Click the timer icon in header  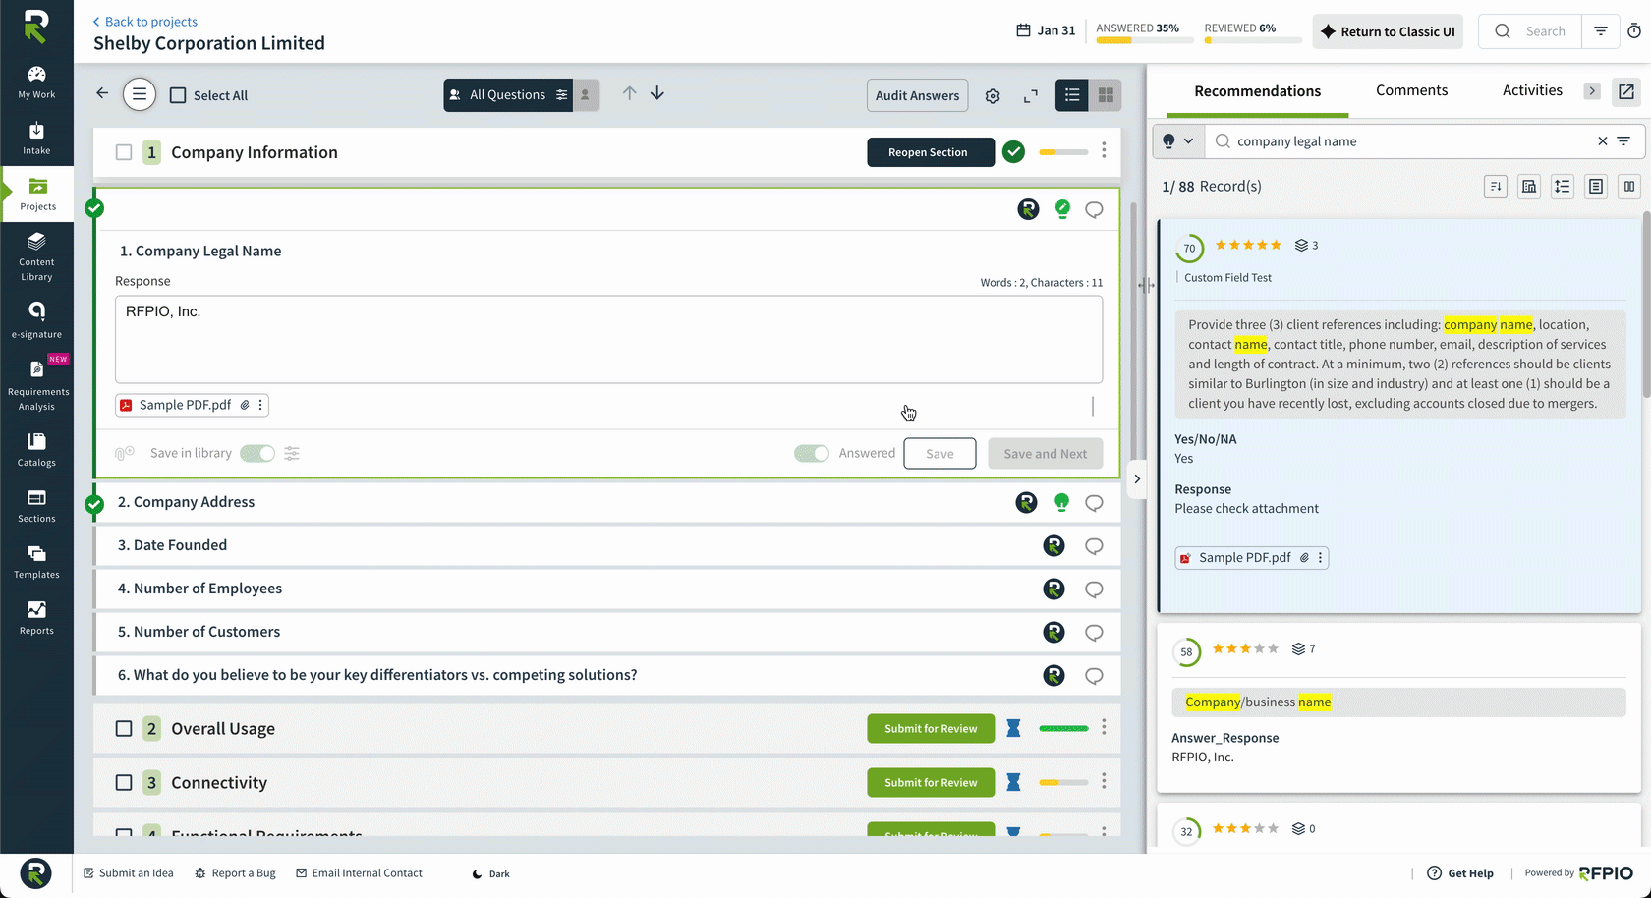click(x=1634, y=31)
